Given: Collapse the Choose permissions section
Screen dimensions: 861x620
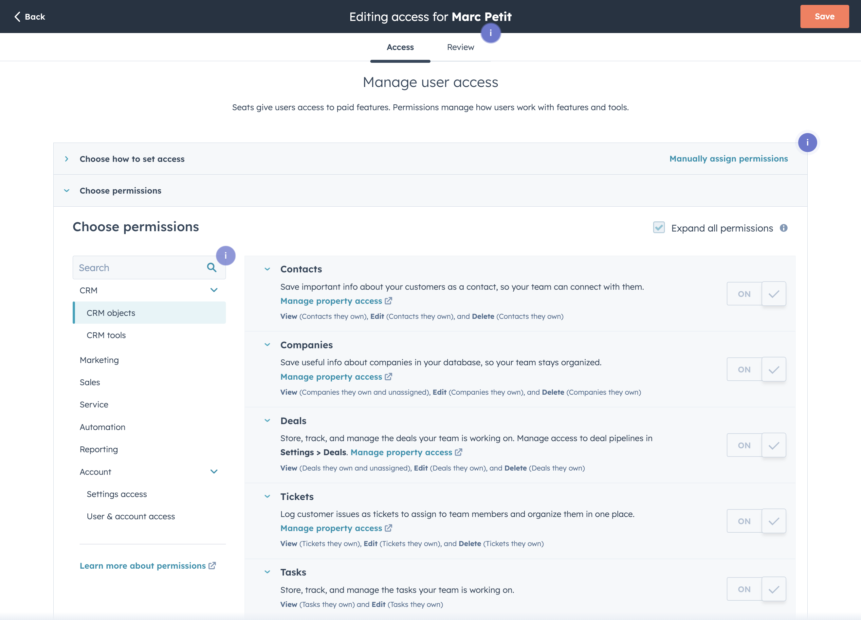Looking at the screenshot, I should click(x=66, y=191).
